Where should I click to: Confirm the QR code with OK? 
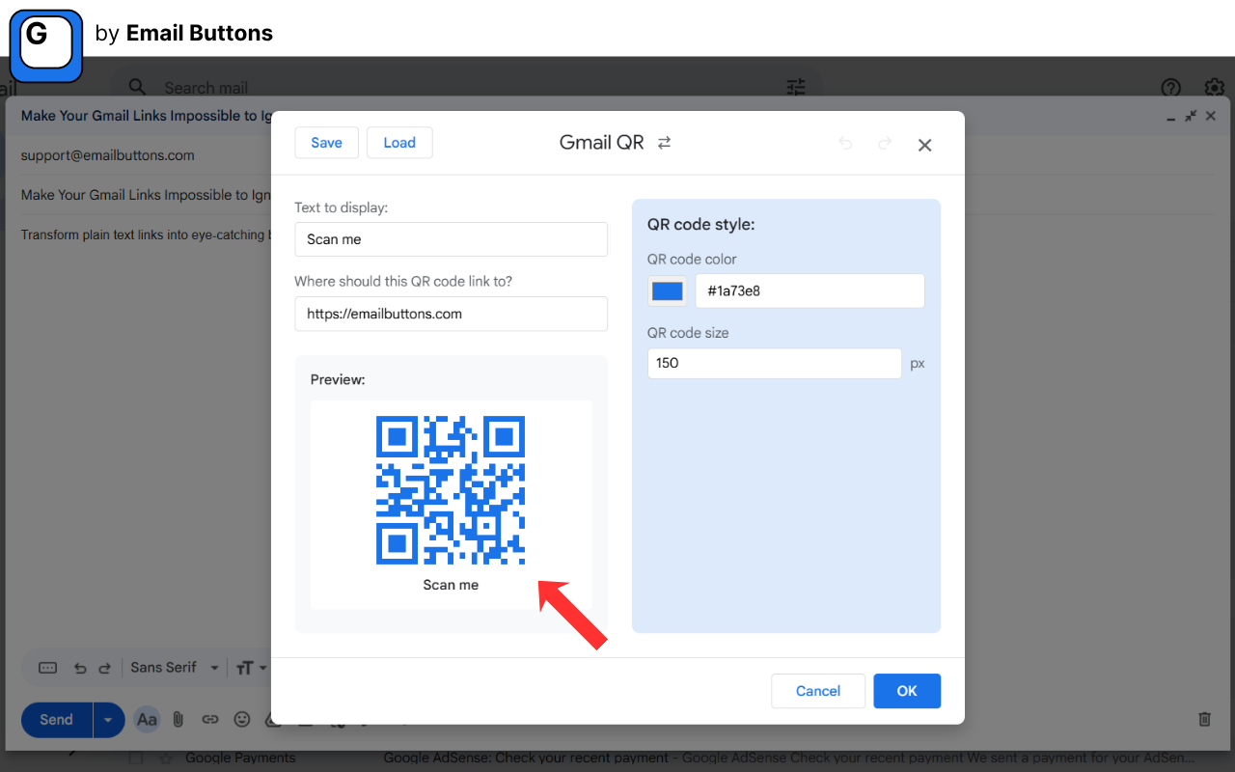906,690
